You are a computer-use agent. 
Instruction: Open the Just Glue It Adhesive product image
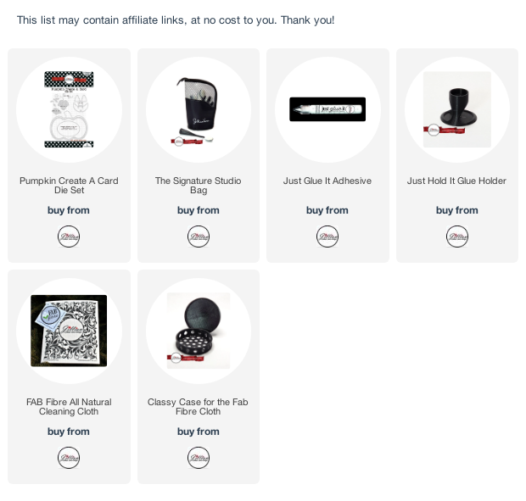pyautogui.click(x=327, y=109)
